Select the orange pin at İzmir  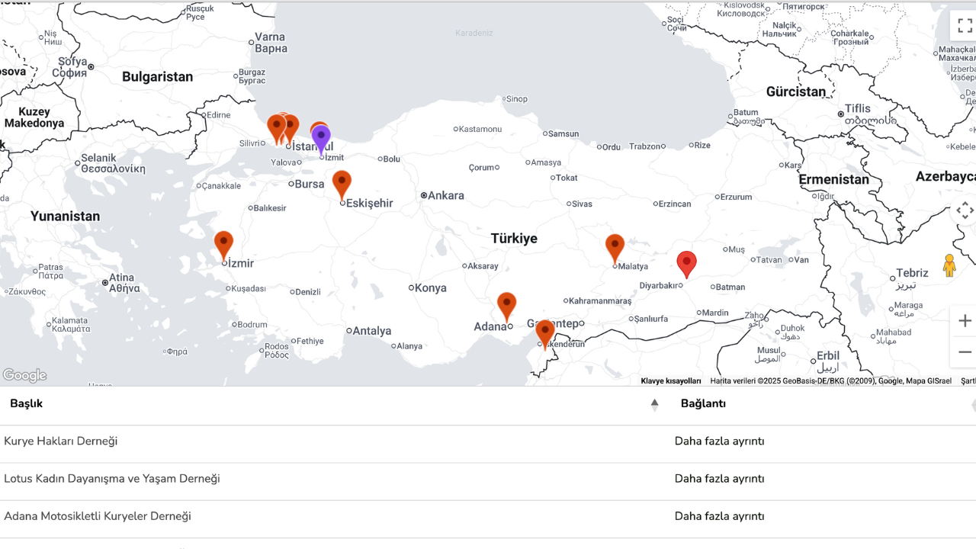point(223,244)
